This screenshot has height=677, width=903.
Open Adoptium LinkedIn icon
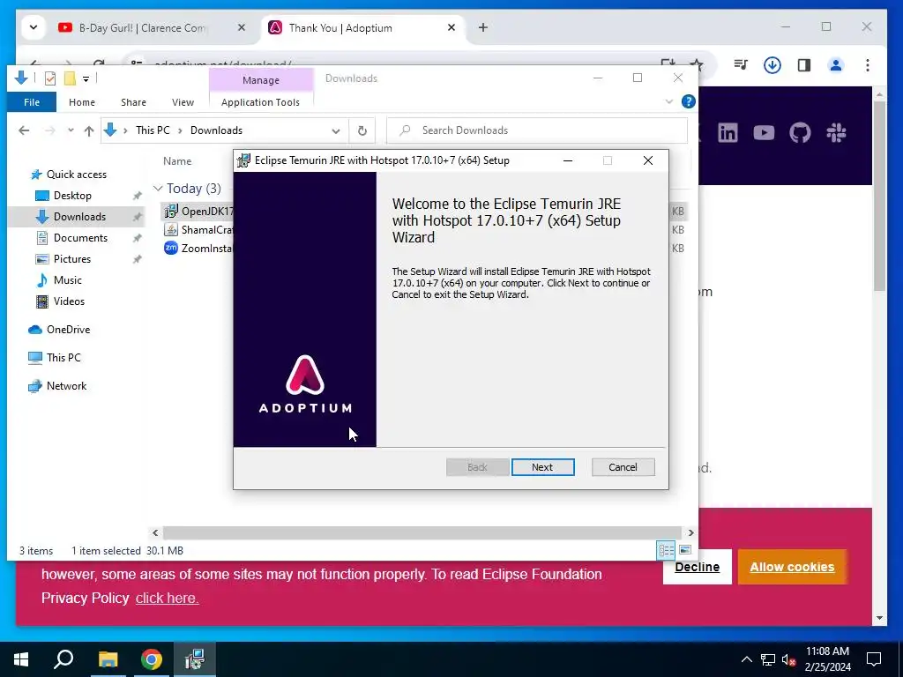pos(728,133)
